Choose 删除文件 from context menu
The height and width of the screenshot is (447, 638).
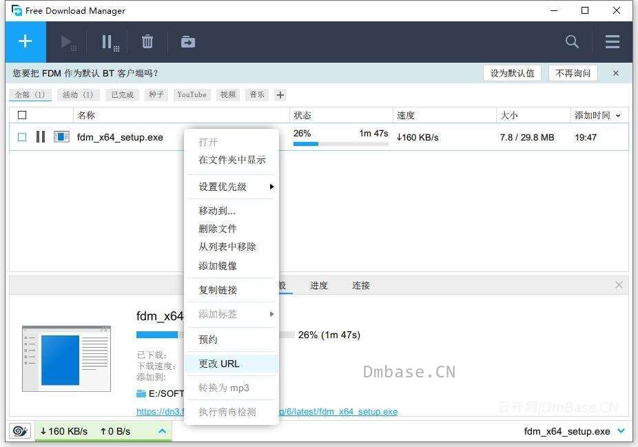click(x=231, y=229)
